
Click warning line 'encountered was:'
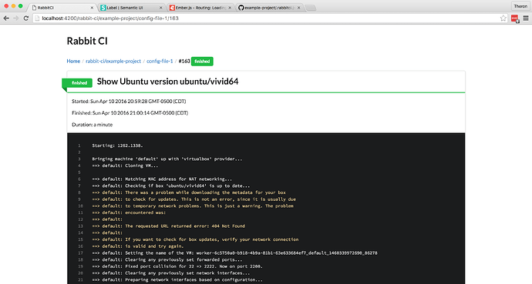(129, 212)
